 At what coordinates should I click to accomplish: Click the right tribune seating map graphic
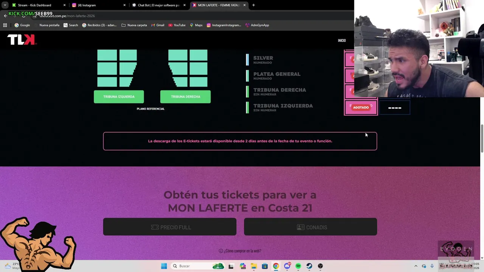(x=188, y=68)
